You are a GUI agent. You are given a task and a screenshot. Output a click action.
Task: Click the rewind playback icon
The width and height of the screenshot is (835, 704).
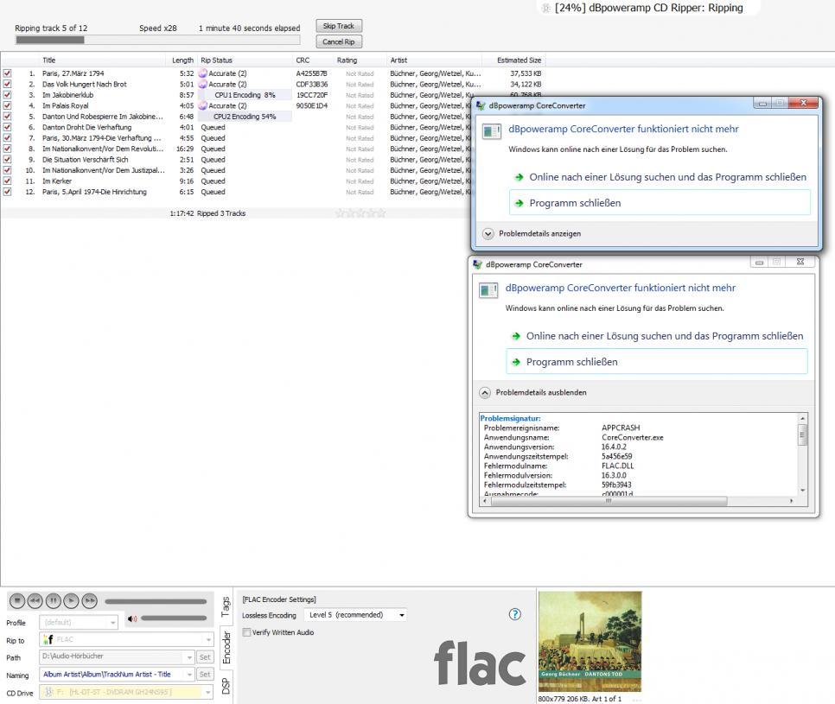point(35,601)
